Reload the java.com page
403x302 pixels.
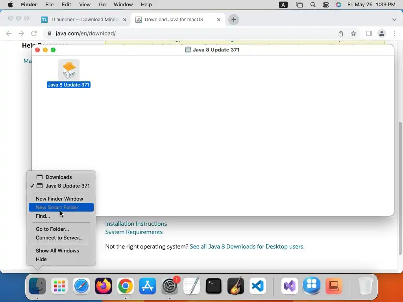click(x=34, y=33)
